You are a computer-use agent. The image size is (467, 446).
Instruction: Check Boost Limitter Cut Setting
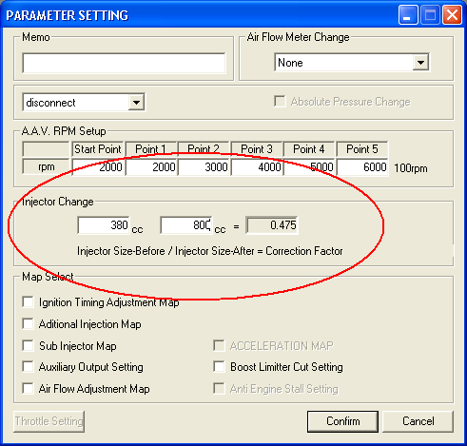tap(219, 366)
